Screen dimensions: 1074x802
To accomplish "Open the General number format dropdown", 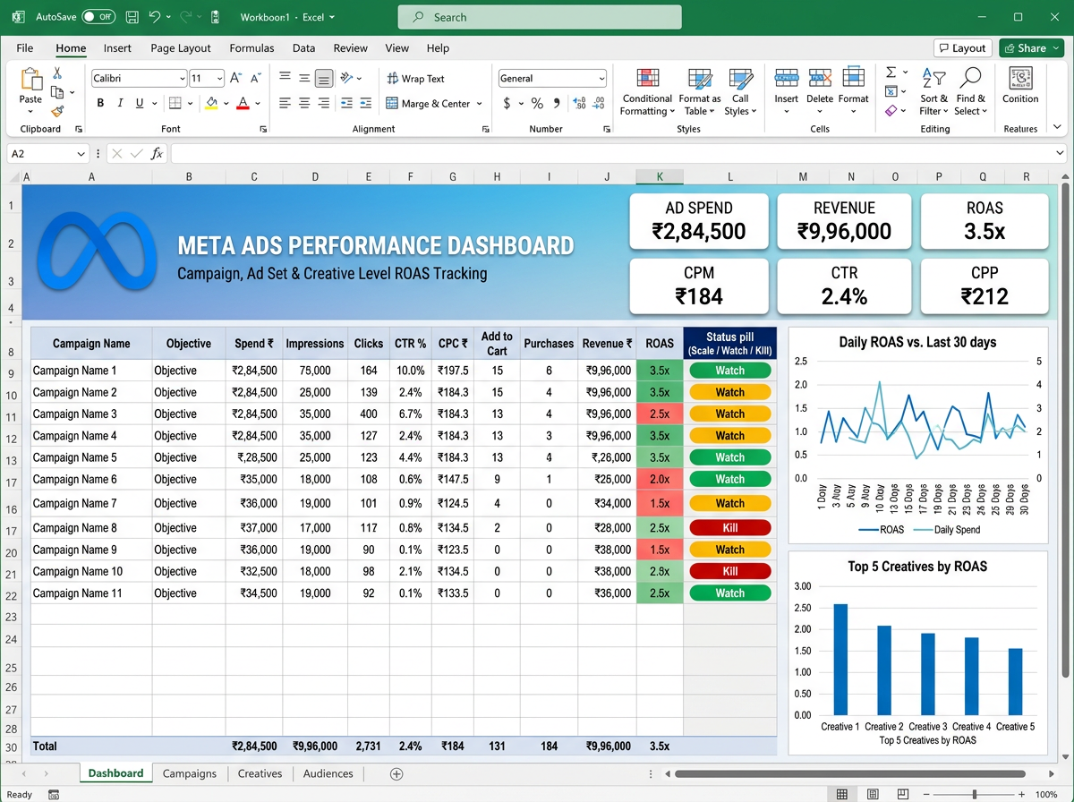I will (x=601, y=79).
